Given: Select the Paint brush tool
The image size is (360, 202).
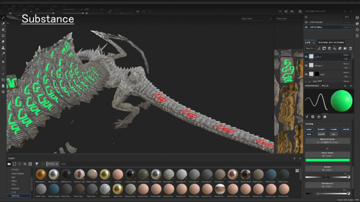Looking at the screenshot, I should pos(3,18).
